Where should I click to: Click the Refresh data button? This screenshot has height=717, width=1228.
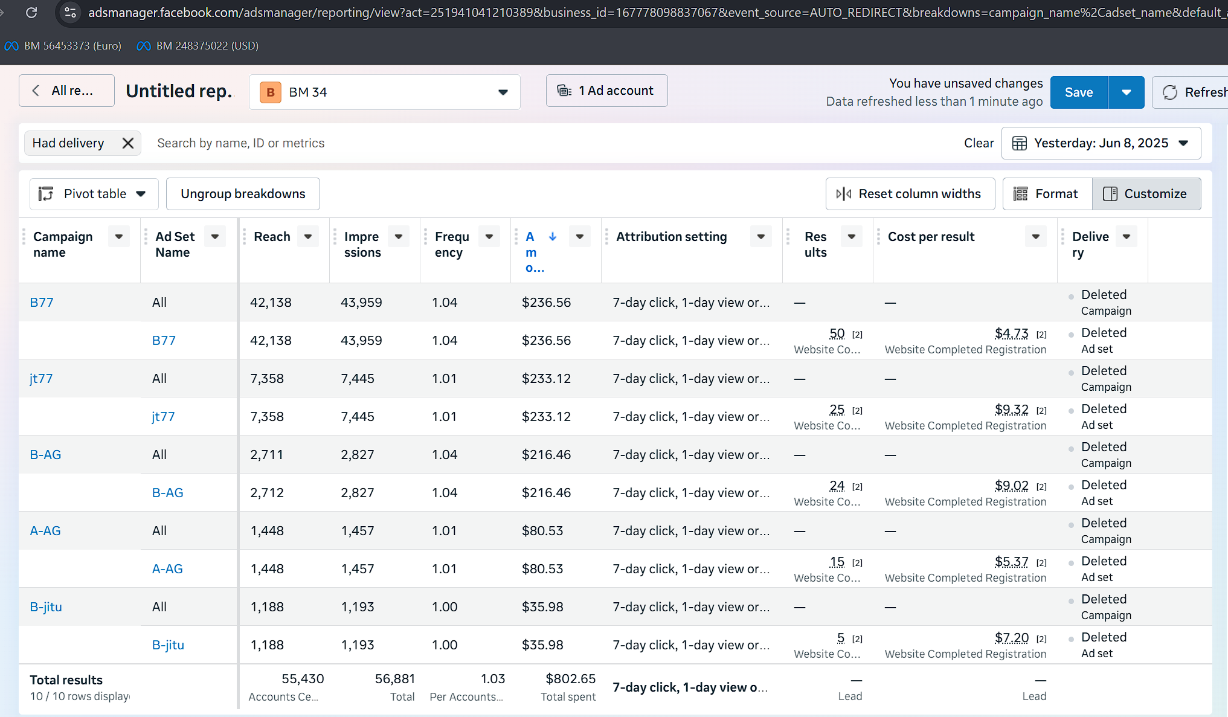click(x=1191, y=92)
